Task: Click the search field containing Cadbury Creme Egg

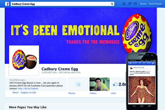Action: tap(62, 4)
